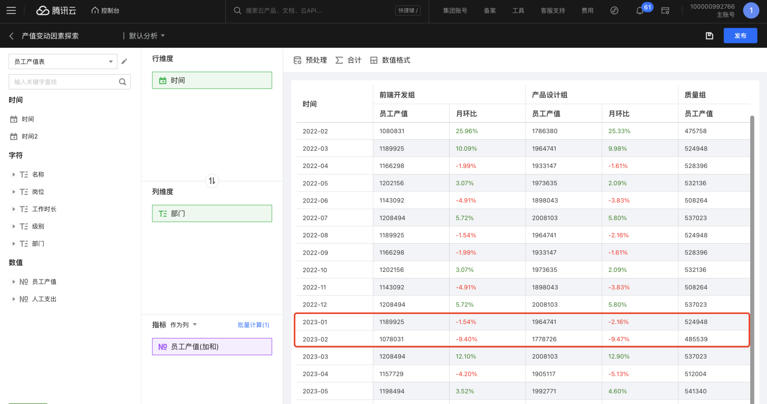This screenshot has height=404, width=767.
Task: Expand the 人工支出 numeric field
Action: [14, 299]
